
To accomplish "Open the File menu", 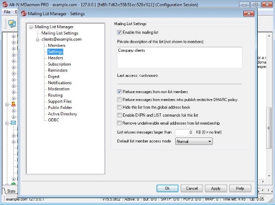I will click(x=7, y=12).
